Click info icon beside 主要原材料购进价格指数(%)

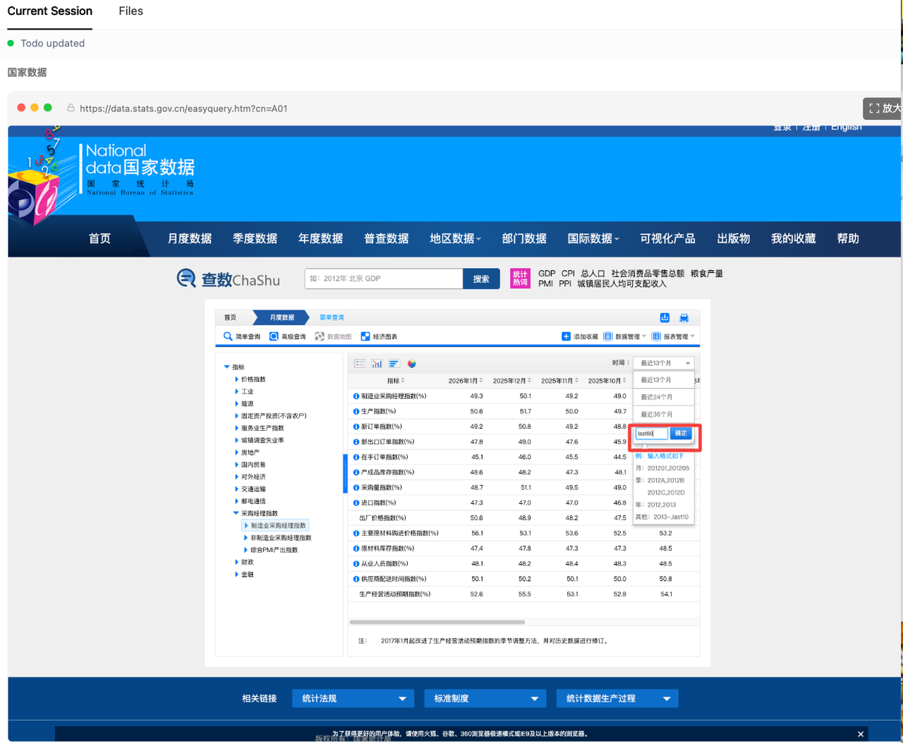[356, 534]
